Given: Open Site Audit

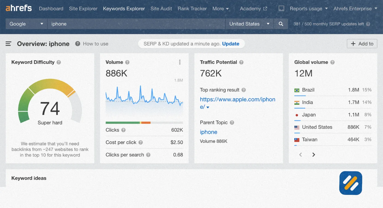Looking at the screenshot, I should [x=161, y=8].
